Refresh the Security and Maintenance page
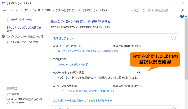The height and width of the screenshot is (109, 188). 136,10
